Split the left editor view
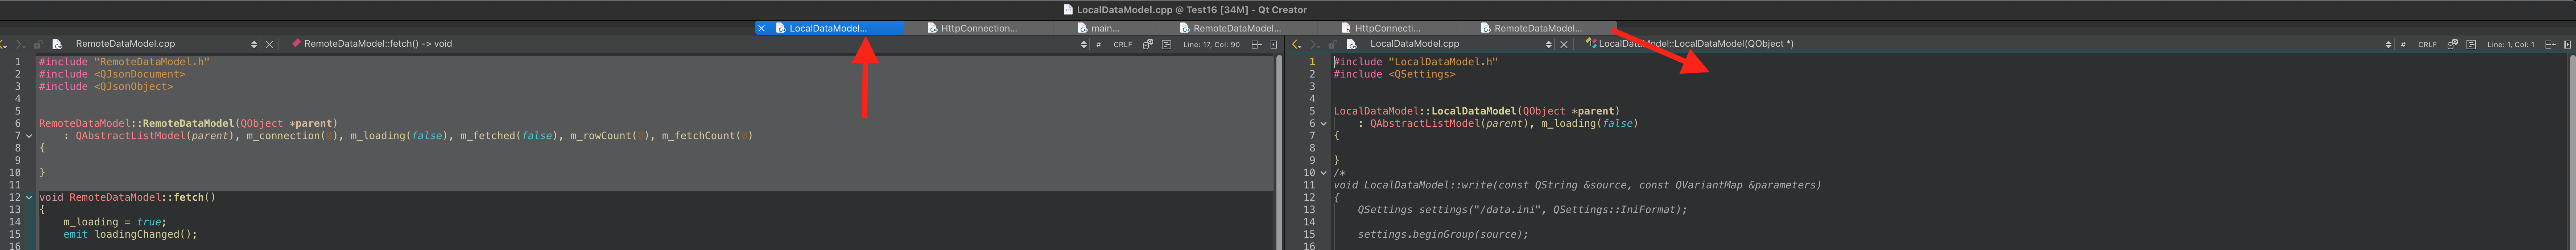 (x=1257, y=44)
